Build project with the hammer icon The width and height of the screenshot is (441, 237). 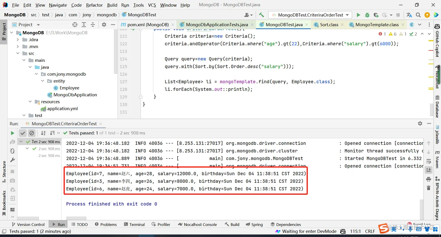[x=261, y=15]
